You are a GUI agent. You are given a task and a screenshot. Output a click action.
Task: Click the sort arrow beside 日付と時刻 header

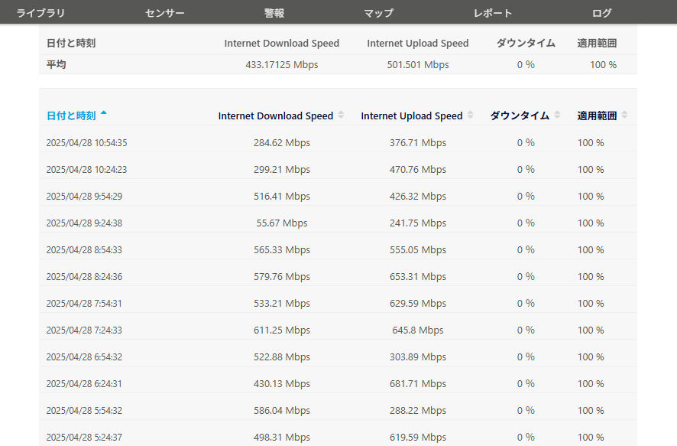click(x=104, y=113)
